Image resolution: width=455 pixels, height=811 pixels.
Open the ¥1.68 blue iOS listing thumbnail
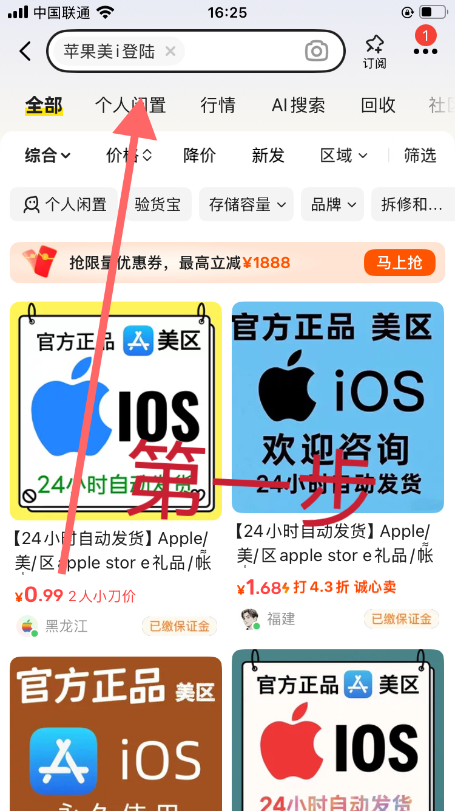pos(338,407)
